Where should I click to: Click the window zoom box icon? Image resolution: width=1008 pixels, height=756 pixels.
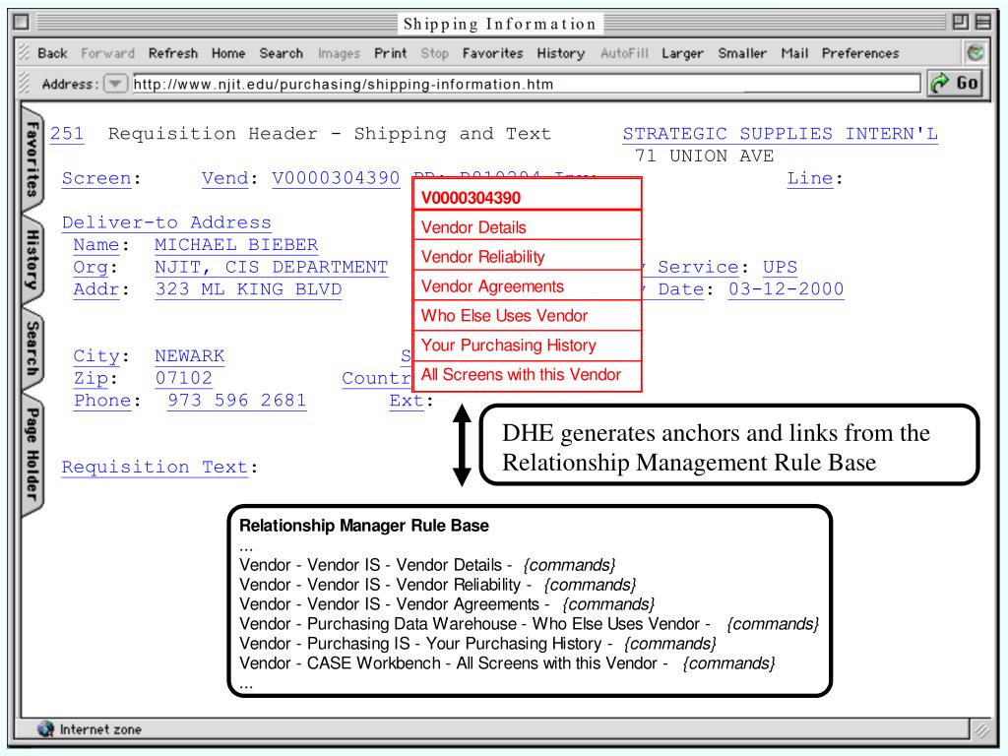(x=961, y=23)
